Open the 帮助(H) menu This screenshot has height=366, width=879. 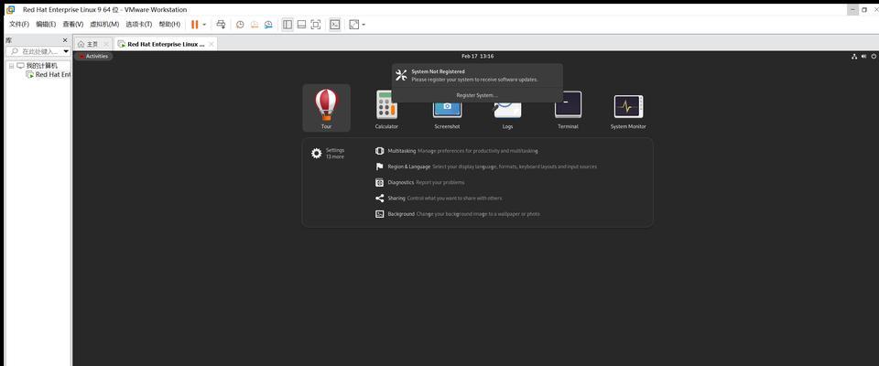[169, 25]
